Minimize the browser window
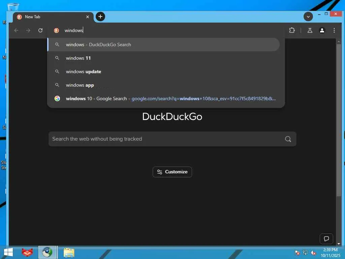Screen dimensions: 345x259 [319, 14]
